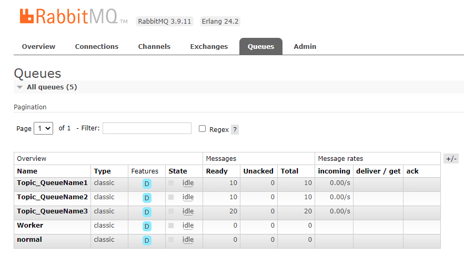The image size is (464, 256).
Task: Click the D feature badge for Worker queue
Action: pos(147,227)
